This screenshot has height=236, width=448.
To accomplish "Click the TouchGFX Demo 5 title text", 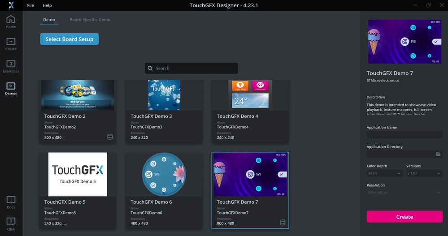I will [65, 202].
